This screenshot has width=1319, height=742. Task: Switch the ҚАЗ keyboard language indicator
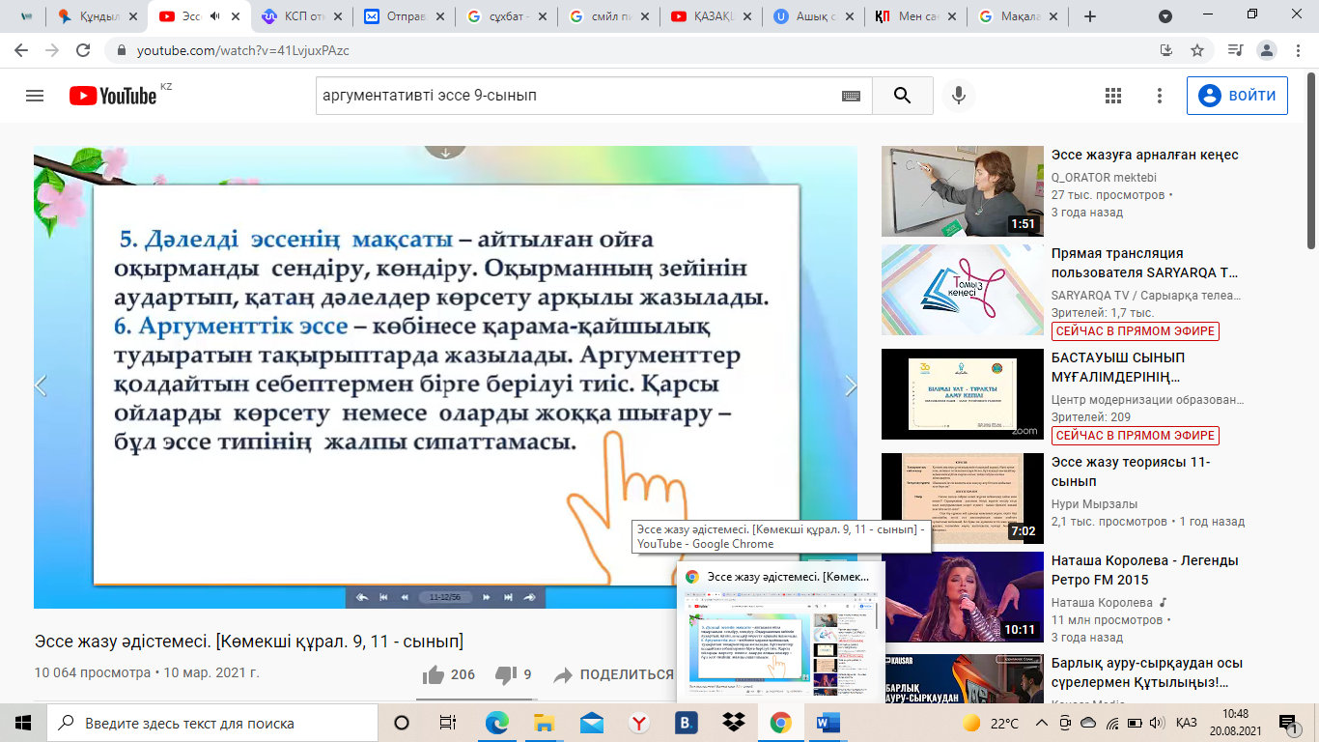[x=1187, y=723]
